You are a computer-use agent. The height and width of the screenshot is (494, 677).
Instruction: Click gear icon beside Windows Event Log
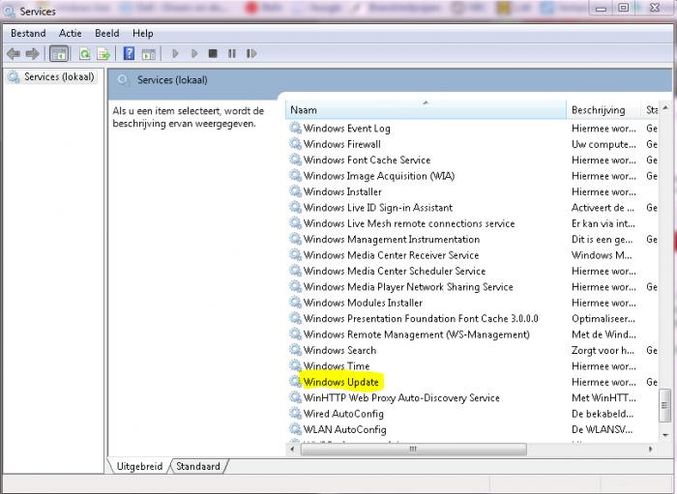(x=295, y=128)
